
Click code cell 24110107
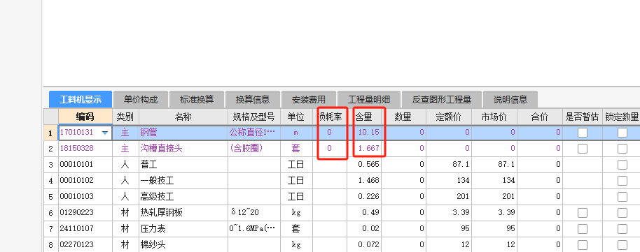85,229
